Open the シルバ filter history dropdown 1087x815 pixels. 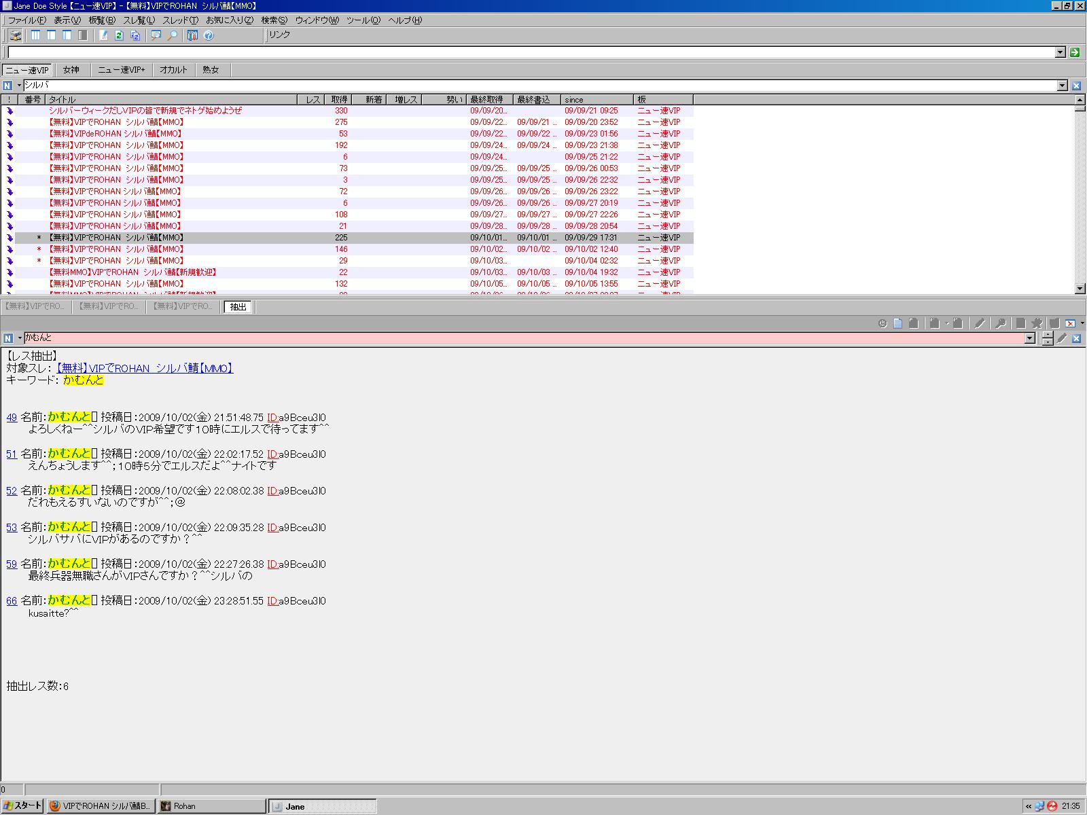[1063, 86]
